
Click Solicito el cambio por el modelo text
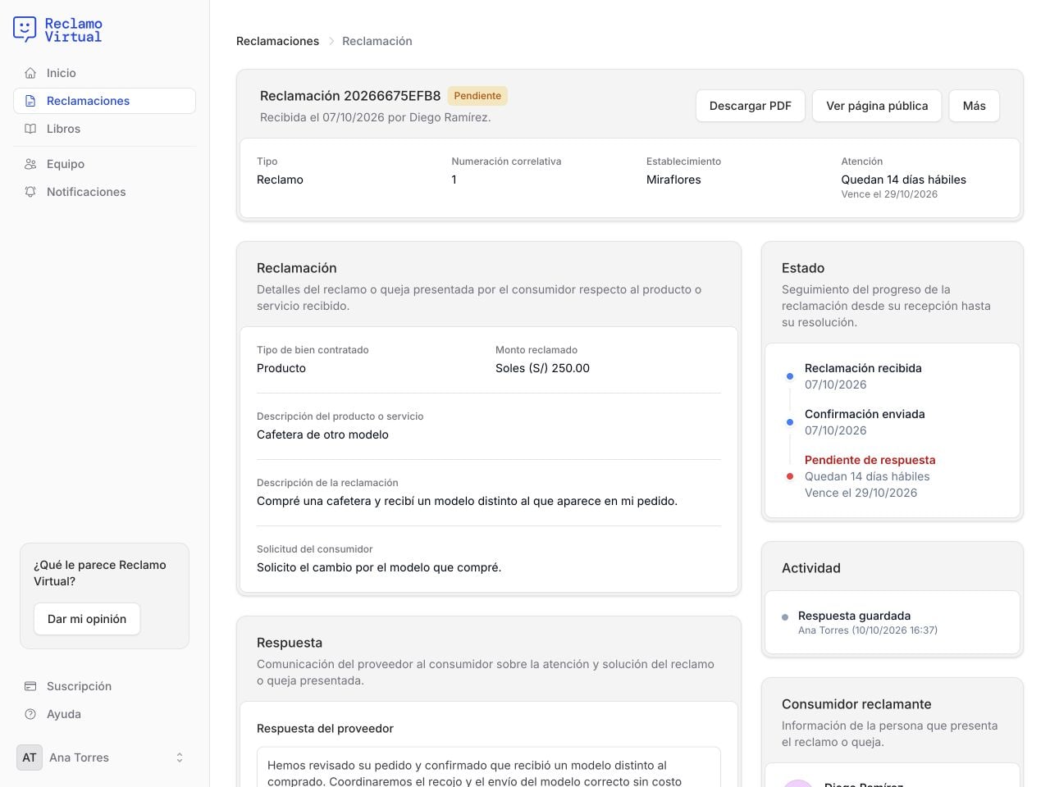tap(379, 567)
